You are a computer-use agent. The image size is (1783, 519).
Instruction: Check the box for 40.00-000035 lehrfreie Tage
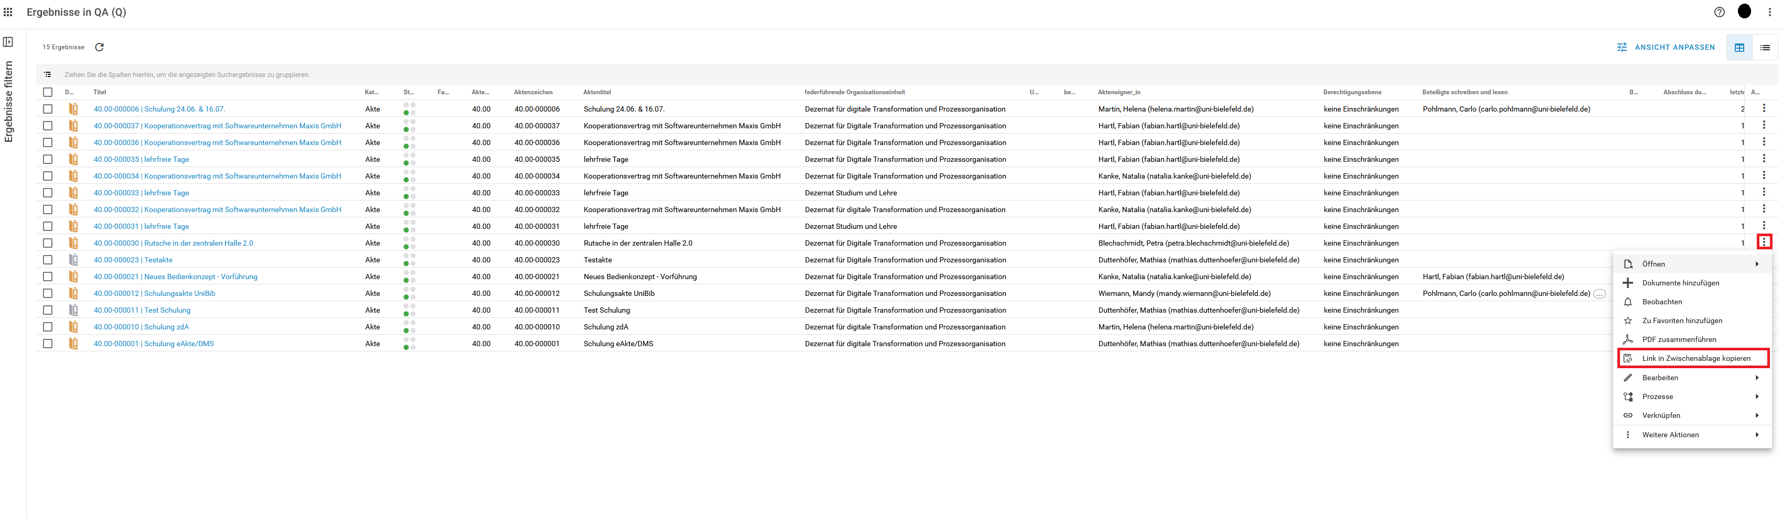click(x=48, y=159)
